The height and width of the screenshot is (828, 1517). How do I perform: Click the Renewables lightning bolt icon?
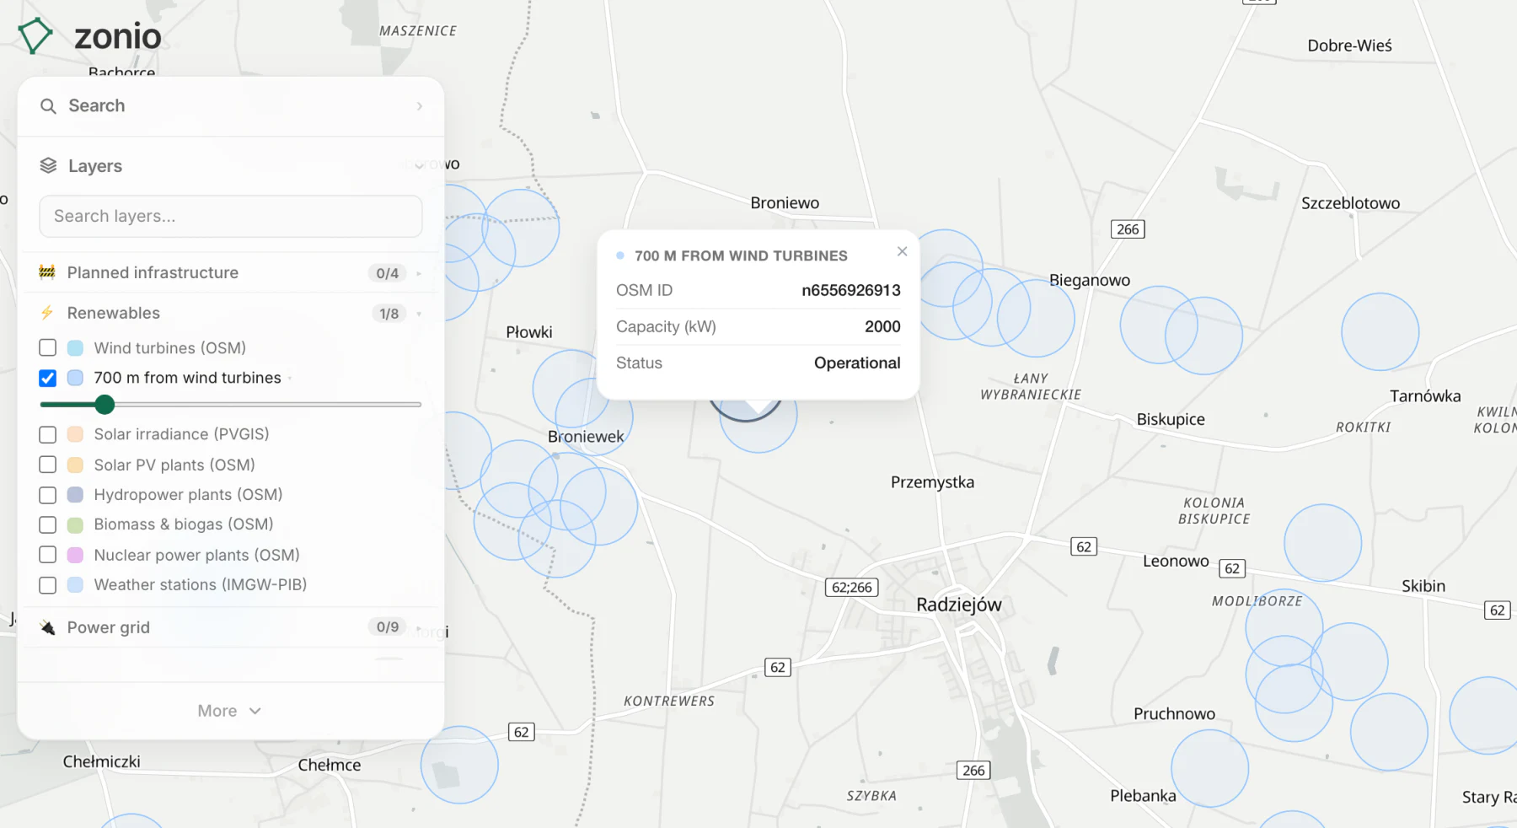click(x=47, y=313)
